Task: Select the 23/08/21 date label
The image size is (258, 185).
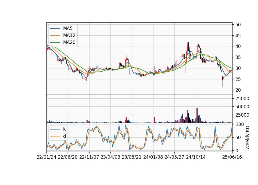Action: (x=132, y=157)
